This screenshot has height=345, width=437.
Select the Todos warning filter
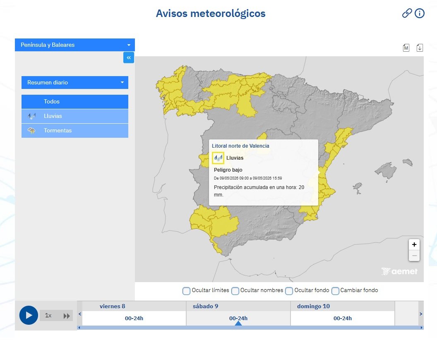[x=74, y=101]
